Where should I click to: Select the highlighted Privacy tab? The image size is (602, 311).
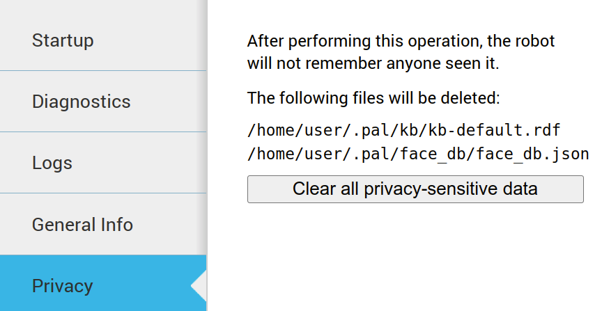point(63,286)
